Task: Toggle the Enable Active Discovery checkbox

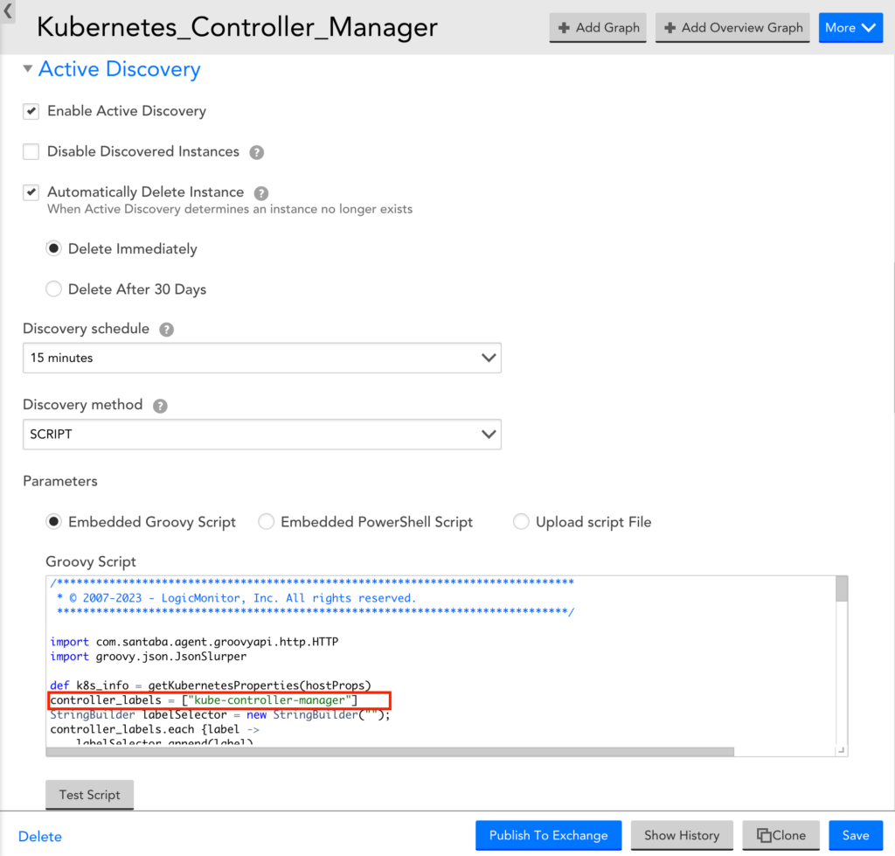Action: pyautogui.click(x=31, y=111)
